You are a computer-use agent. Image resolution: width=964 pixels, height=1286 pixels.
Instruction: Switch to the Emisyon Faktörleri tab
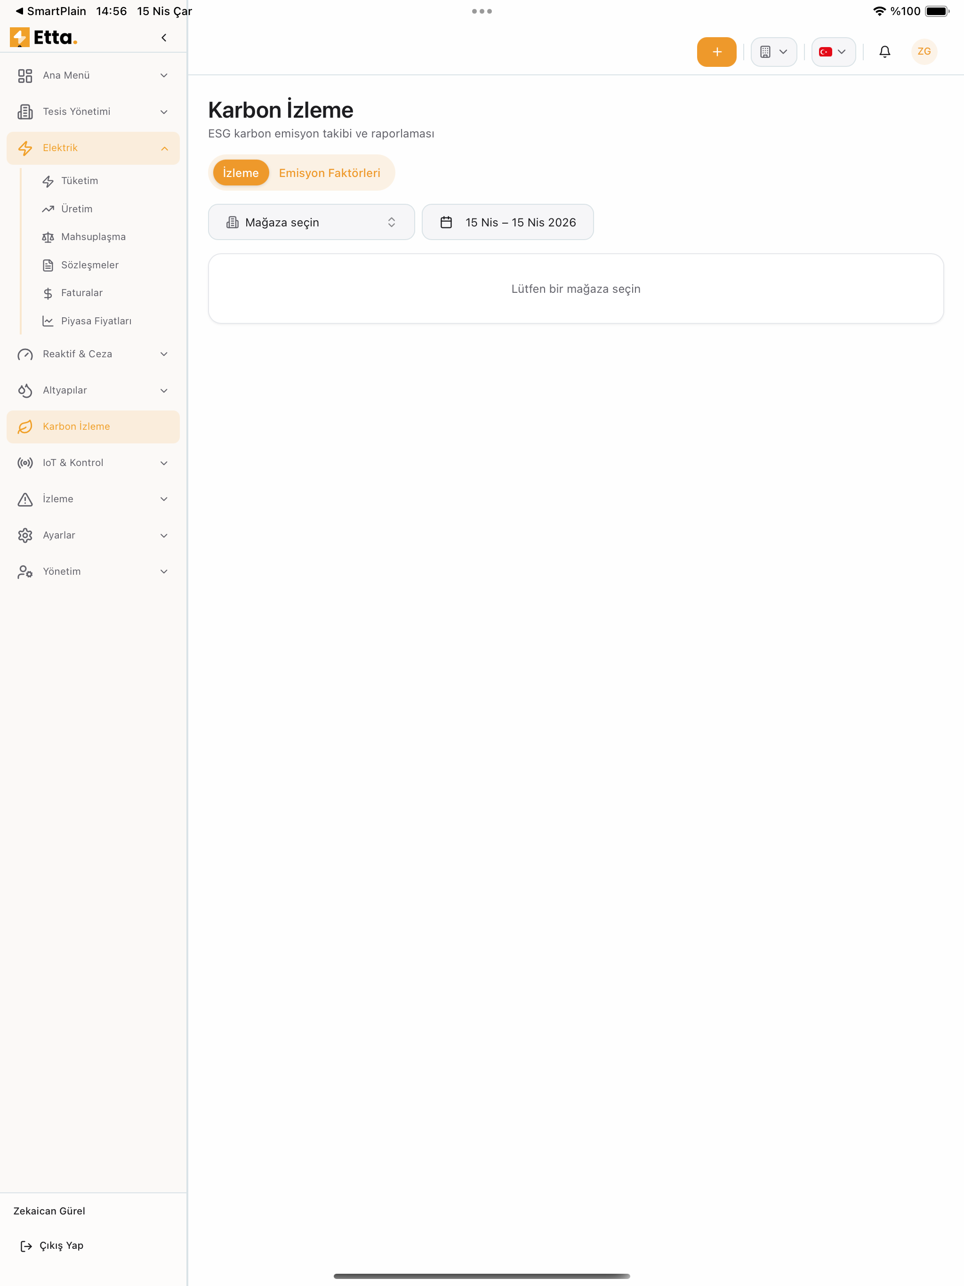point(329,173)
